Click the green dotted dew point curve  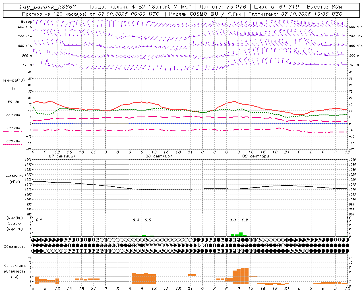pos(190,110)
